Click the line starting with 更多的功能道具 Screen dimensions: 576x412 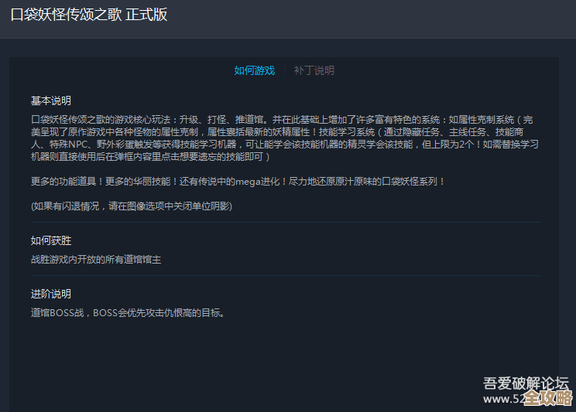click(238, 182)
